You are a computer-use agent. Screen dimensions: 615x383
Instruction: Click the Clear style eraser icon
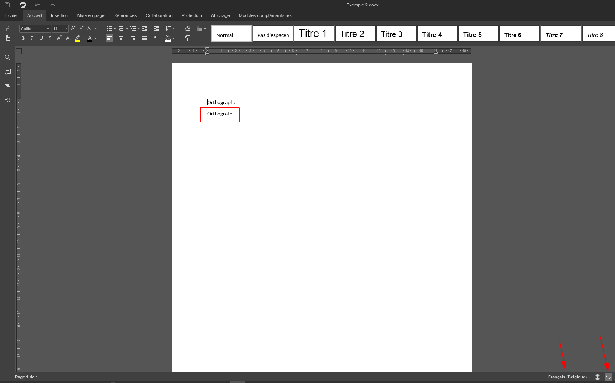188,28
